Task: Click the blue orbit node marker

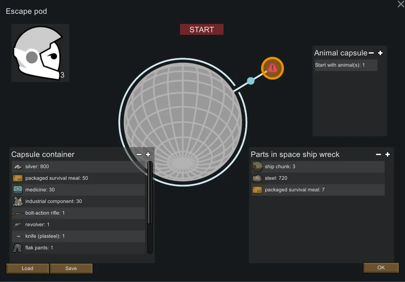Action: (251, 81)
